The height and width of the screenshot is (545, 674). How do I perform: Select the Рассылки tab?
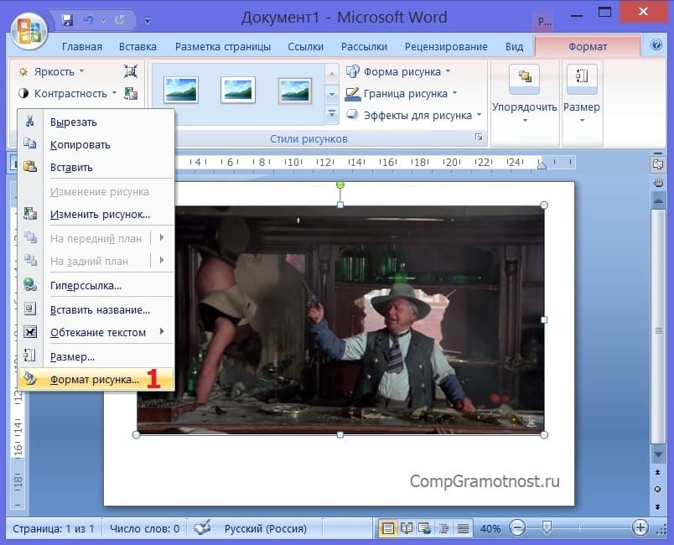click(364, 46)
